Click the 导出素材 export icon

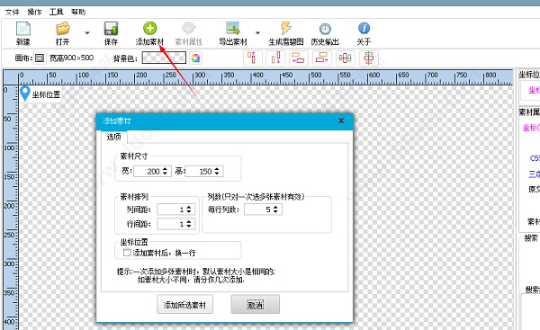pos(233,28)
